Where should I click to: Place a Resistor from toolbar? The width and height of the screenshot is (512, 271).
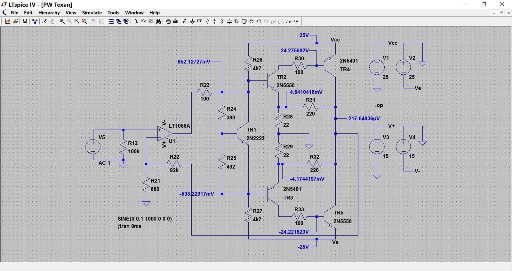pos(207,21)
